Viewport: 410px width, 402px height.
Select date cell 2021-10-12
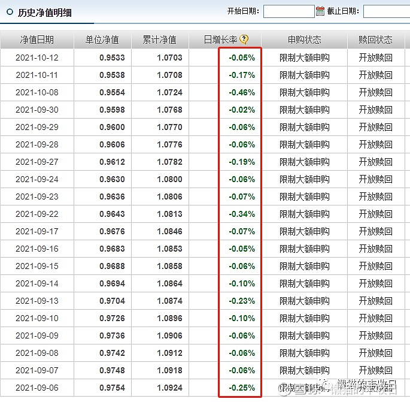click(37, 58)
